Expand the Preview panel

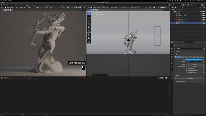178,52
